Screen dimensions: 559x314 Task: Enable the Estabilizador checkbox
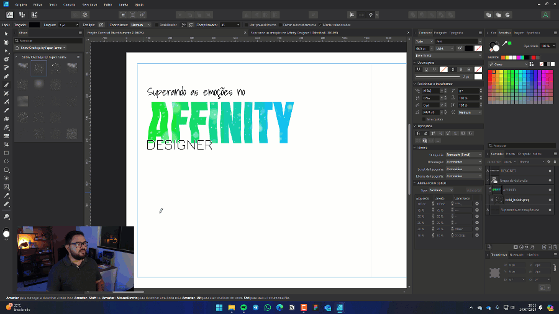[157, 25]
